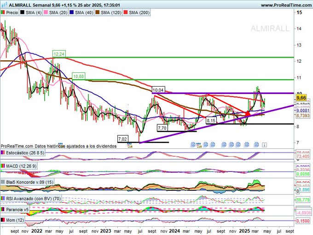313x235 pixels.
Task: Select the 7,70 support label
Action: [162, 128]
